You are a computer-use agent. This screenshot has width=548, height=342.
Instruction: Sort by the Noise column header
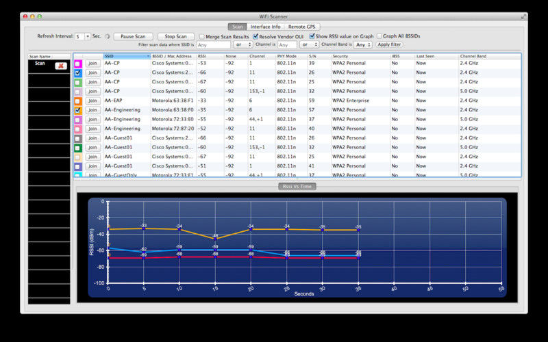coord(236,56)
